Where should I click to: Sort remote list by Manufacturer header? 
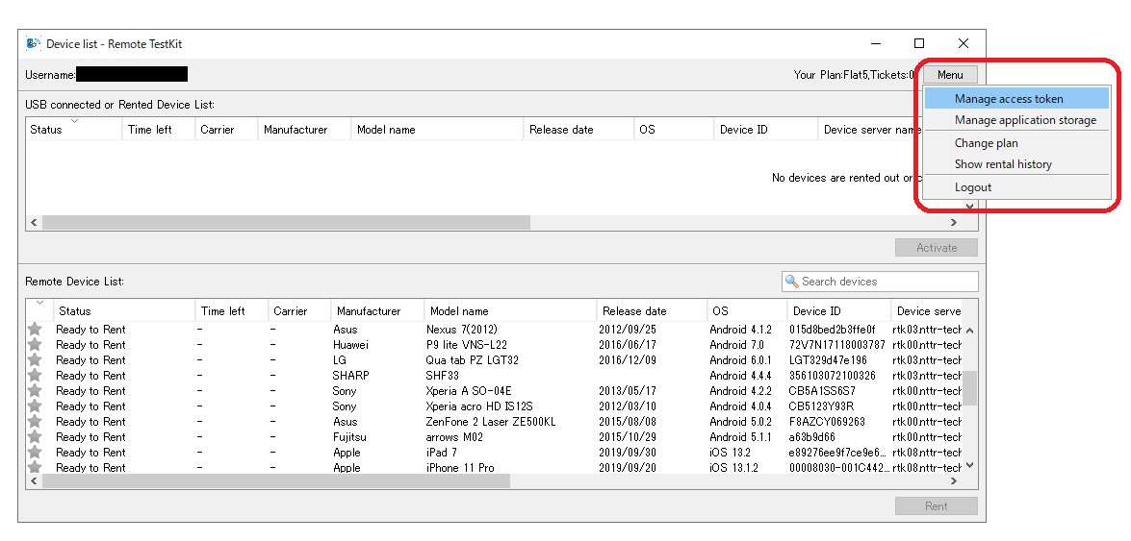point(377,311)
